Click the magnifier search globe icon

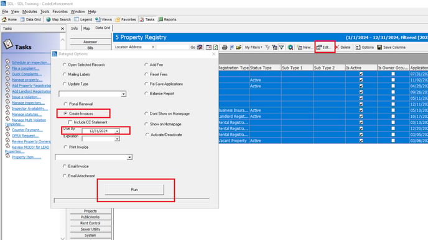tap(291, 47)
